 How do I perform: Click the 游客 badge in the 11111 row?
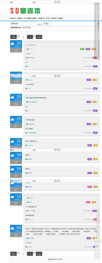88,49
